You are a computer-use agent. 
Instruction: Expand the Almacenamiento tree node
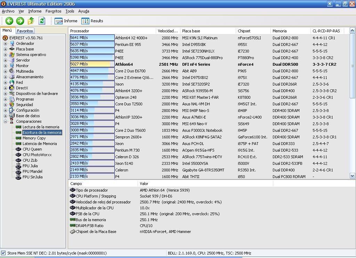6,77
